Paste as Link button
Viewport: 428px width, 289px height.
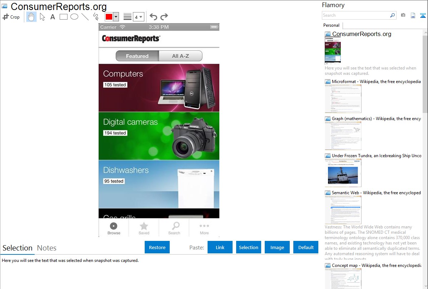tap(220, 247)
